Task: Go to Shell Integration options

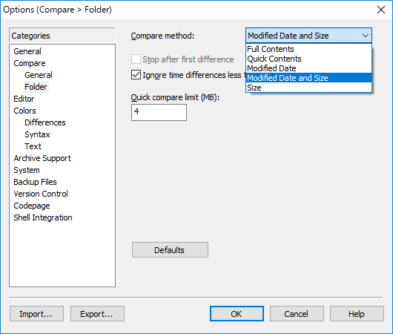Action: coord(43,217)
